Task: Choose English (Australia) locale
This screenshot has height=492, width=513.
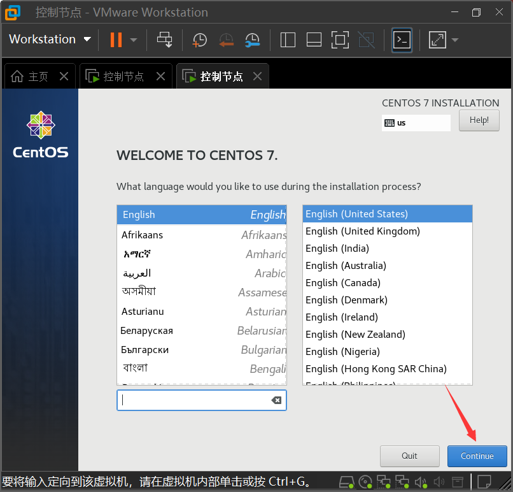Action: click(388, 266)
